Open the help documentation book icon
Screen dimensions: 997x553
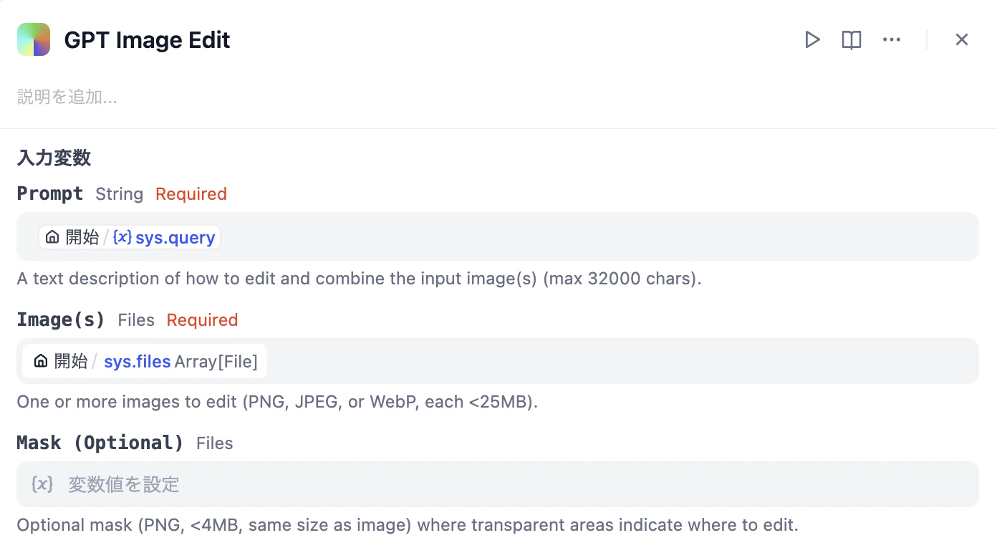pos(852,39)
